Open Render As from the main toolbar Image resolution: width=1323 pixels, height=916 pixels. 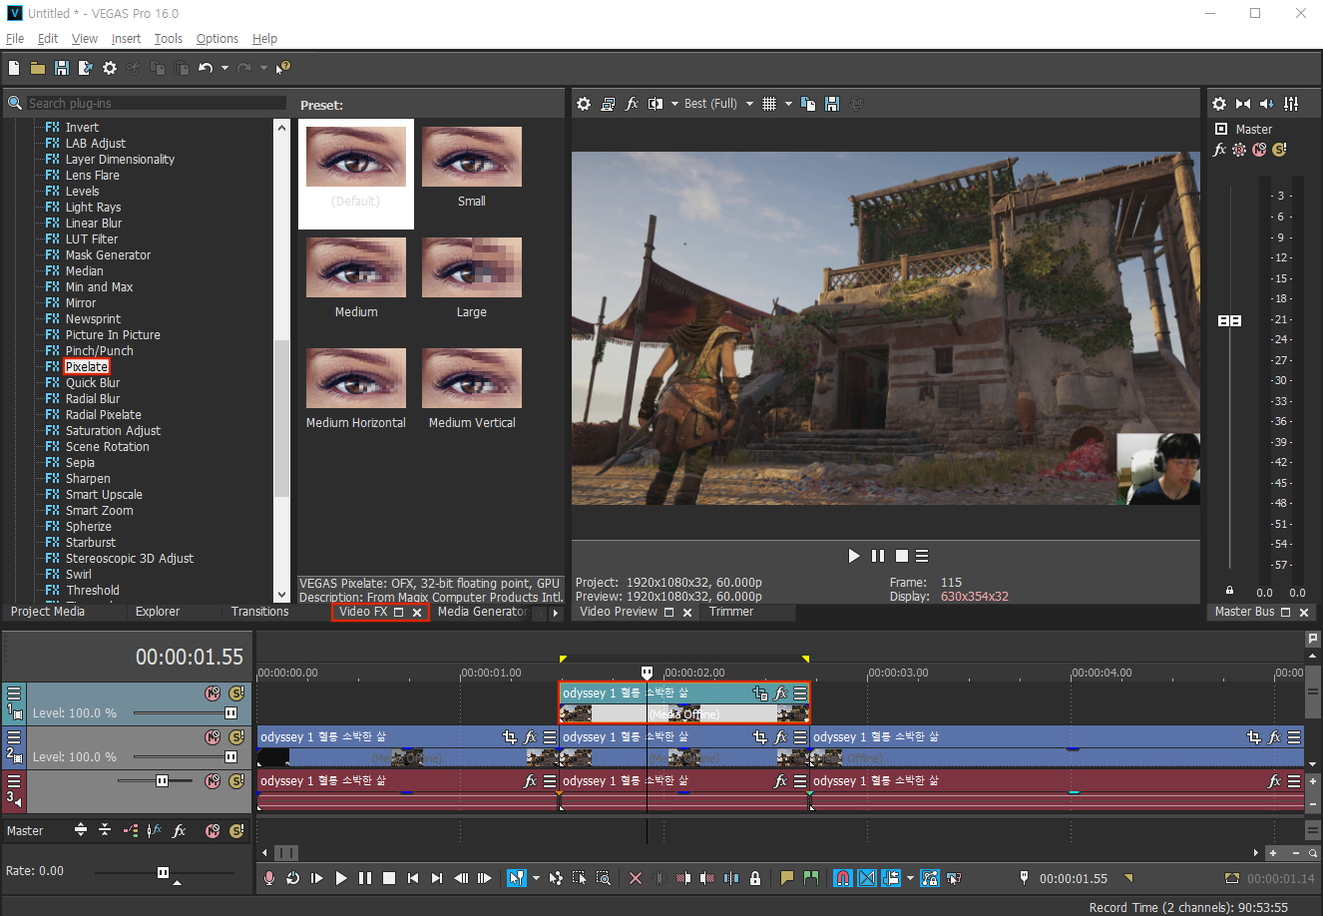[86, 68]
